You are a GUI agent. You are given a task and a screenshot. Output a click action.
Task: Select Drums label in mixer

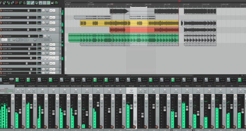coord(198,86)
